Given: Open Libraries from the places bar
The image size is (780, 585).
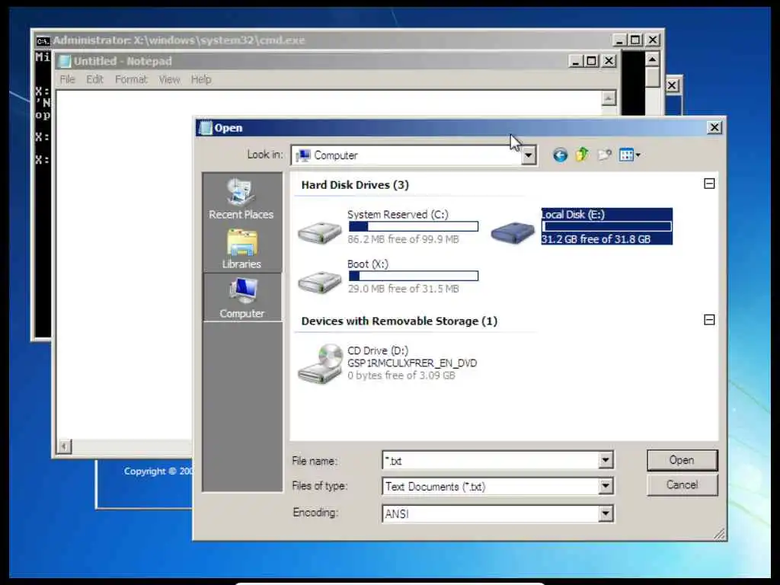Looking at the screenshot, I should point(241,248).
